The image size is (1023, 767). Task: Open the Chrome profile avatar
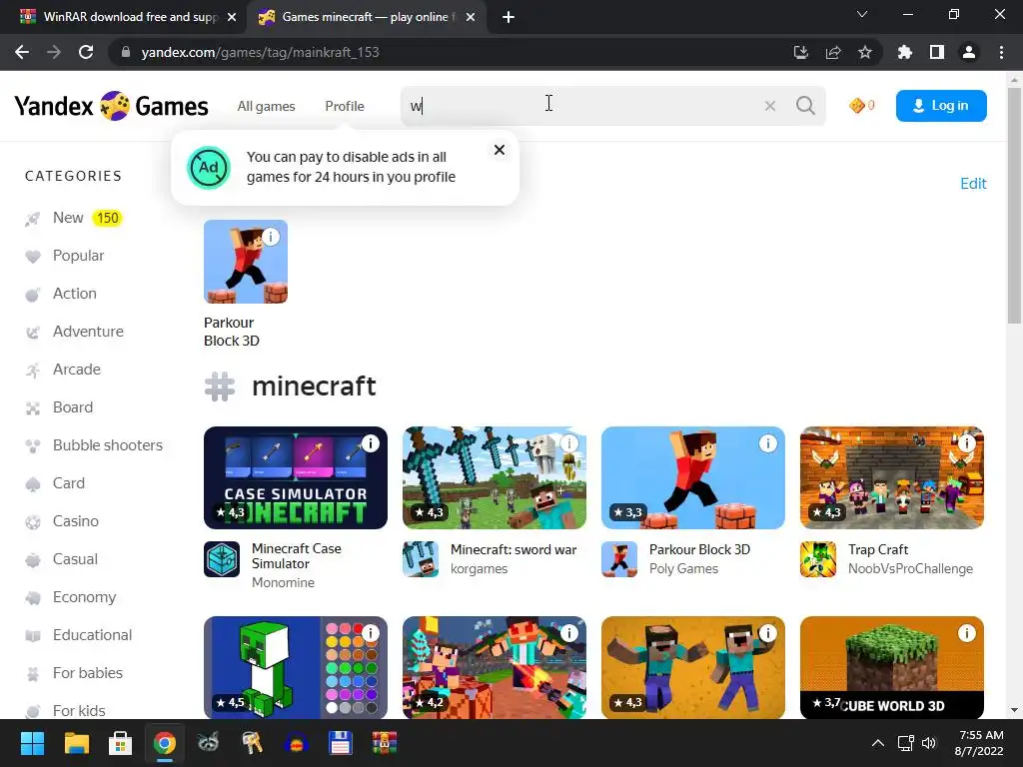click(969, 52)
